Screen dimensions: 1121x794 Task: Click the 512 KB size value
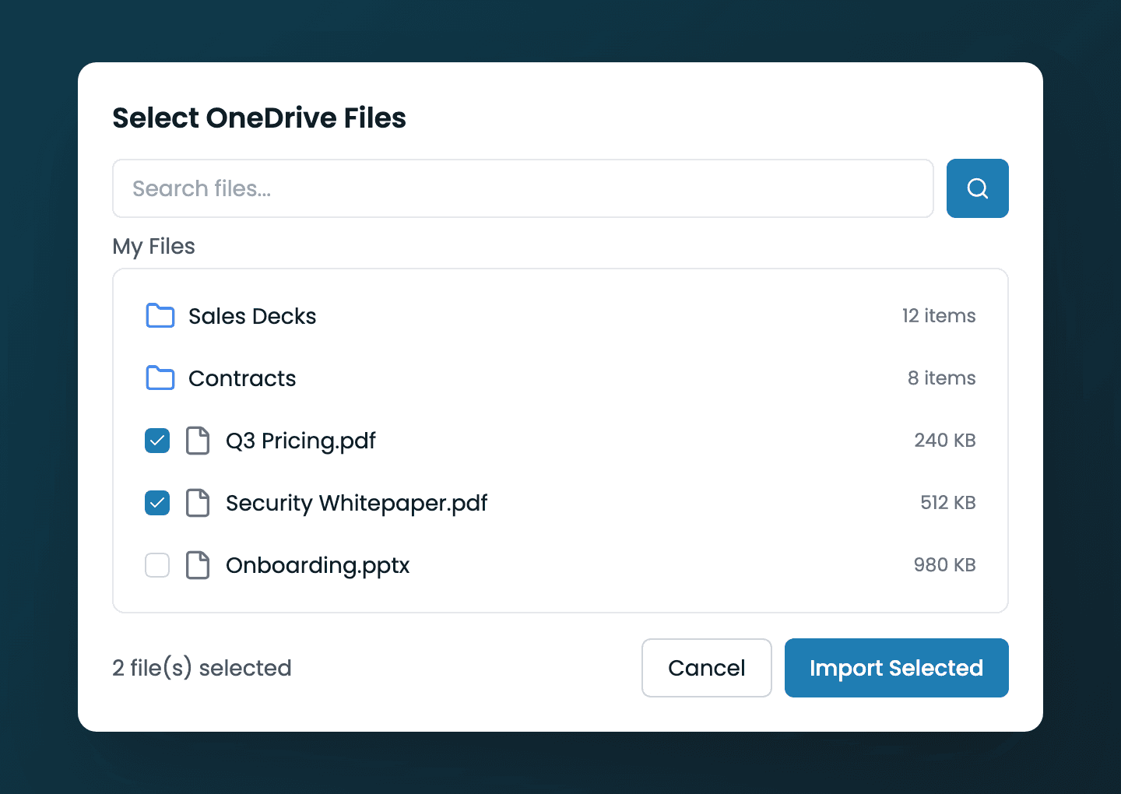(948, 503)
